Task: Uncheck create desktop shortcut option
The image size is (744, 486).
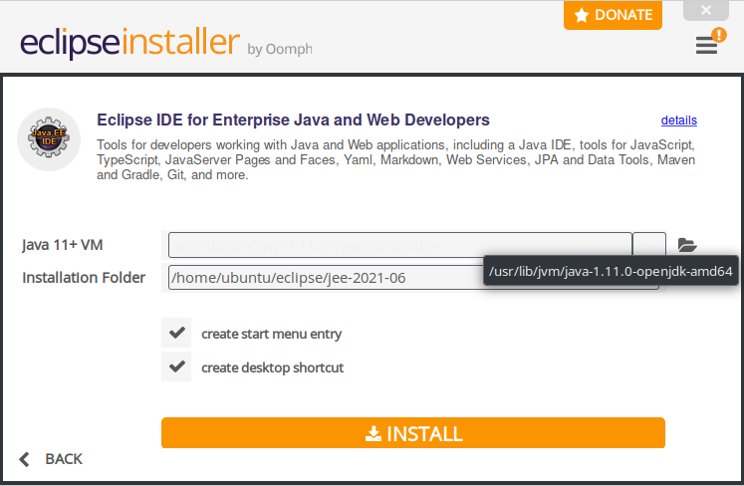Action: tap(177, 366)
